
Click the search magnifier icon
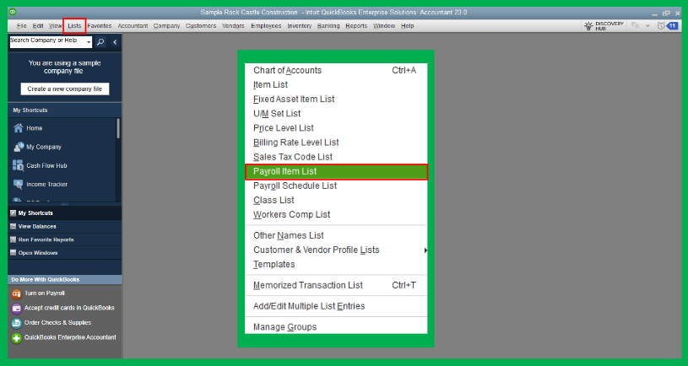[x=100, y=42]
